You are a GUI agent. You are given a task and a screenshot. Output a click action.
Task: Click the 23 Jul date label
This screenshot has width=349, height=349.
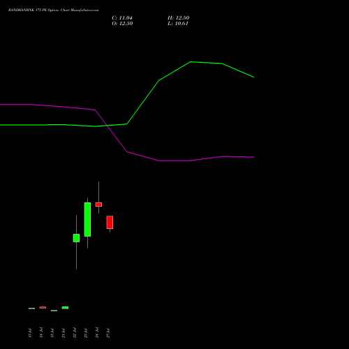pos(86,333)
